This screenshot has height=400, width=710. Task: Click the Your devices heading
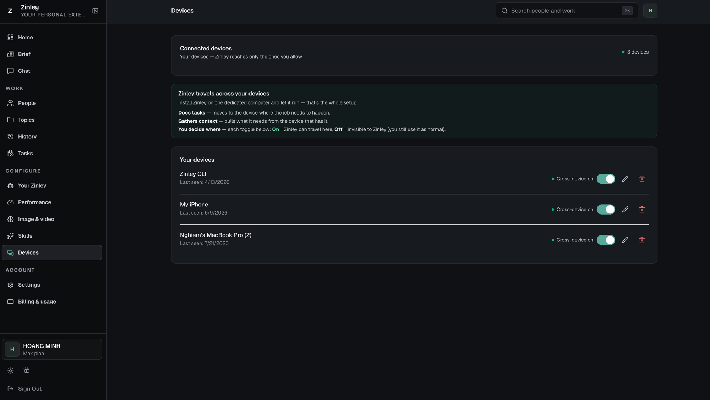[197, 160]
